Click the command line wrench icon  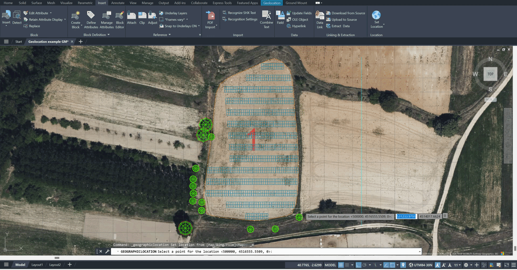107,251
